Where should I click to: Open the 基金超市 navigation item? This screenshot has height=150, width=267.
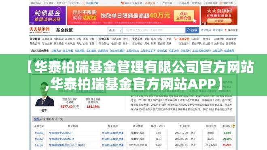[x=184, y=44]
